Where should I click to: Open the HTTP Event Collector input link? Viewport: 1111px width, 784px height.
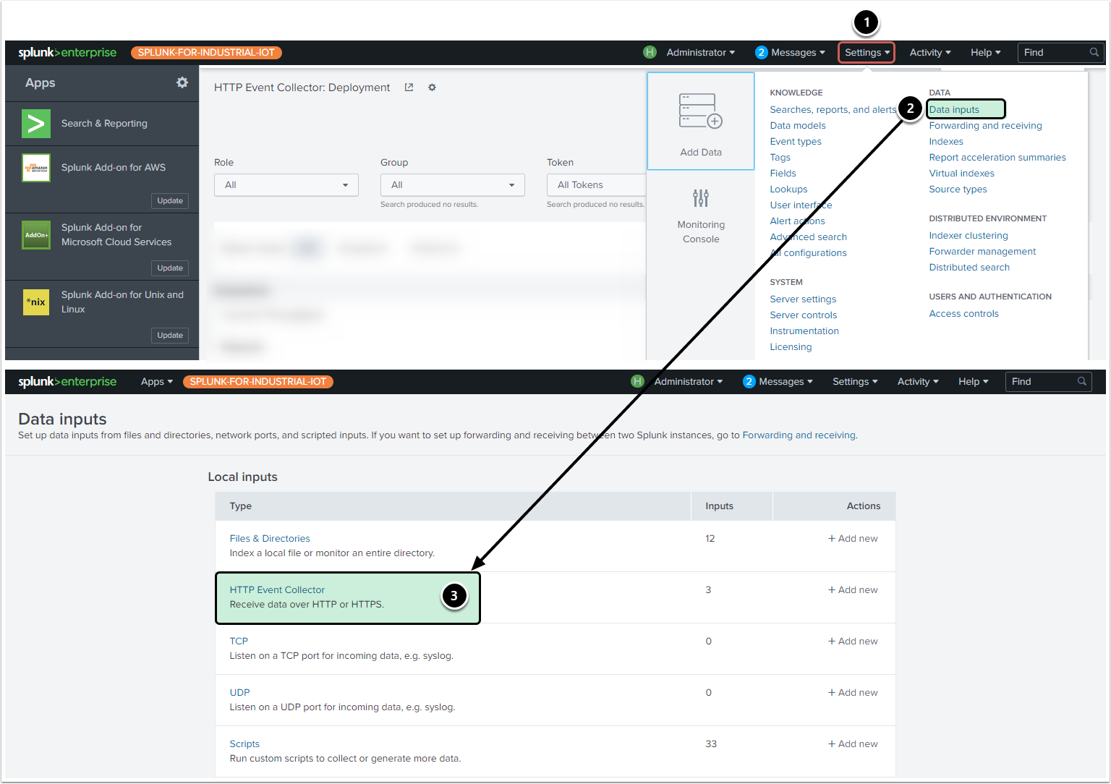pos(277,590)
